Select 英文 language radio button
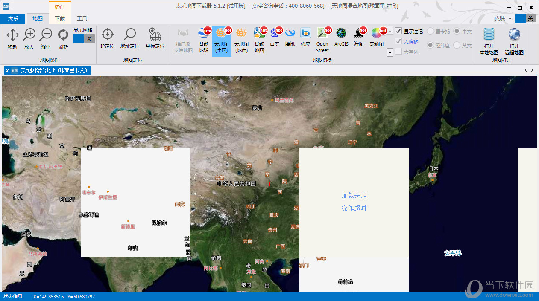The height and width of the screenshot is (301, 539). (457, 45)
